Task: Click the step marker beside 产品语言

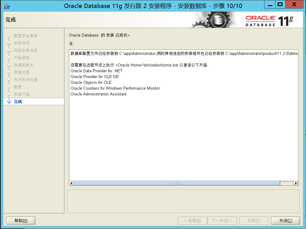Action: tap(9, 58)
